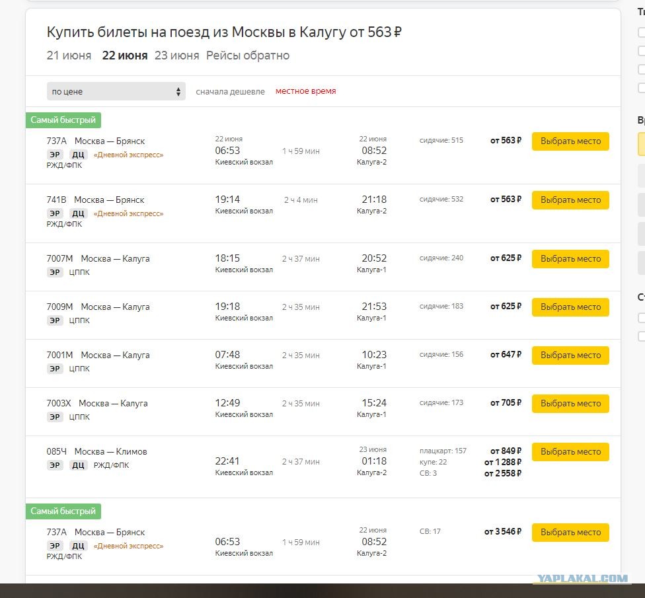Click ЭР badge on train 7009М
The image size is (645, 598).
(x=55, y=320)
